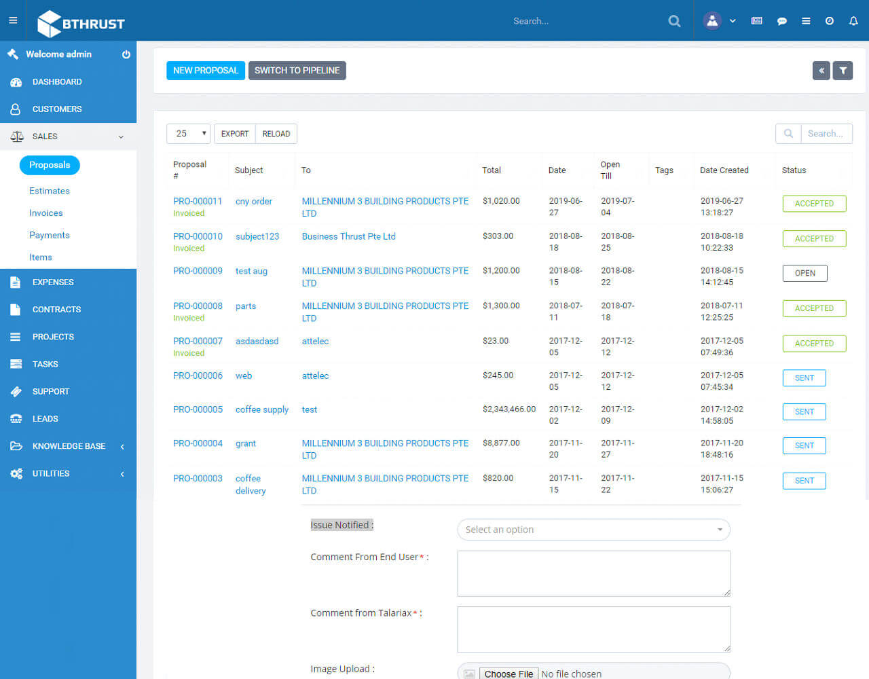Open proposal PRO-000003
Screen dimensions: 869x679
(x=198, y=479)
